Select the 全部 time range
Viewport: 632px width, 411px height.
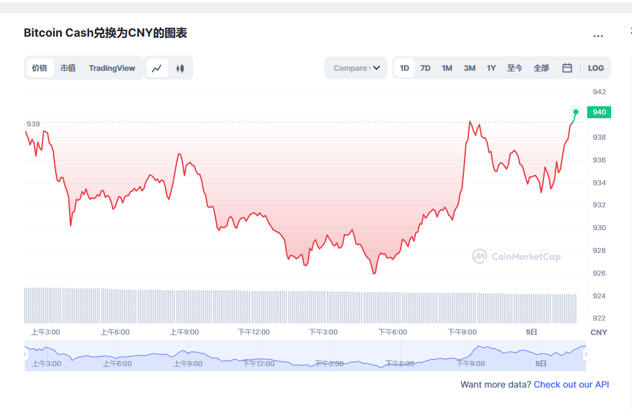(541, 68)
